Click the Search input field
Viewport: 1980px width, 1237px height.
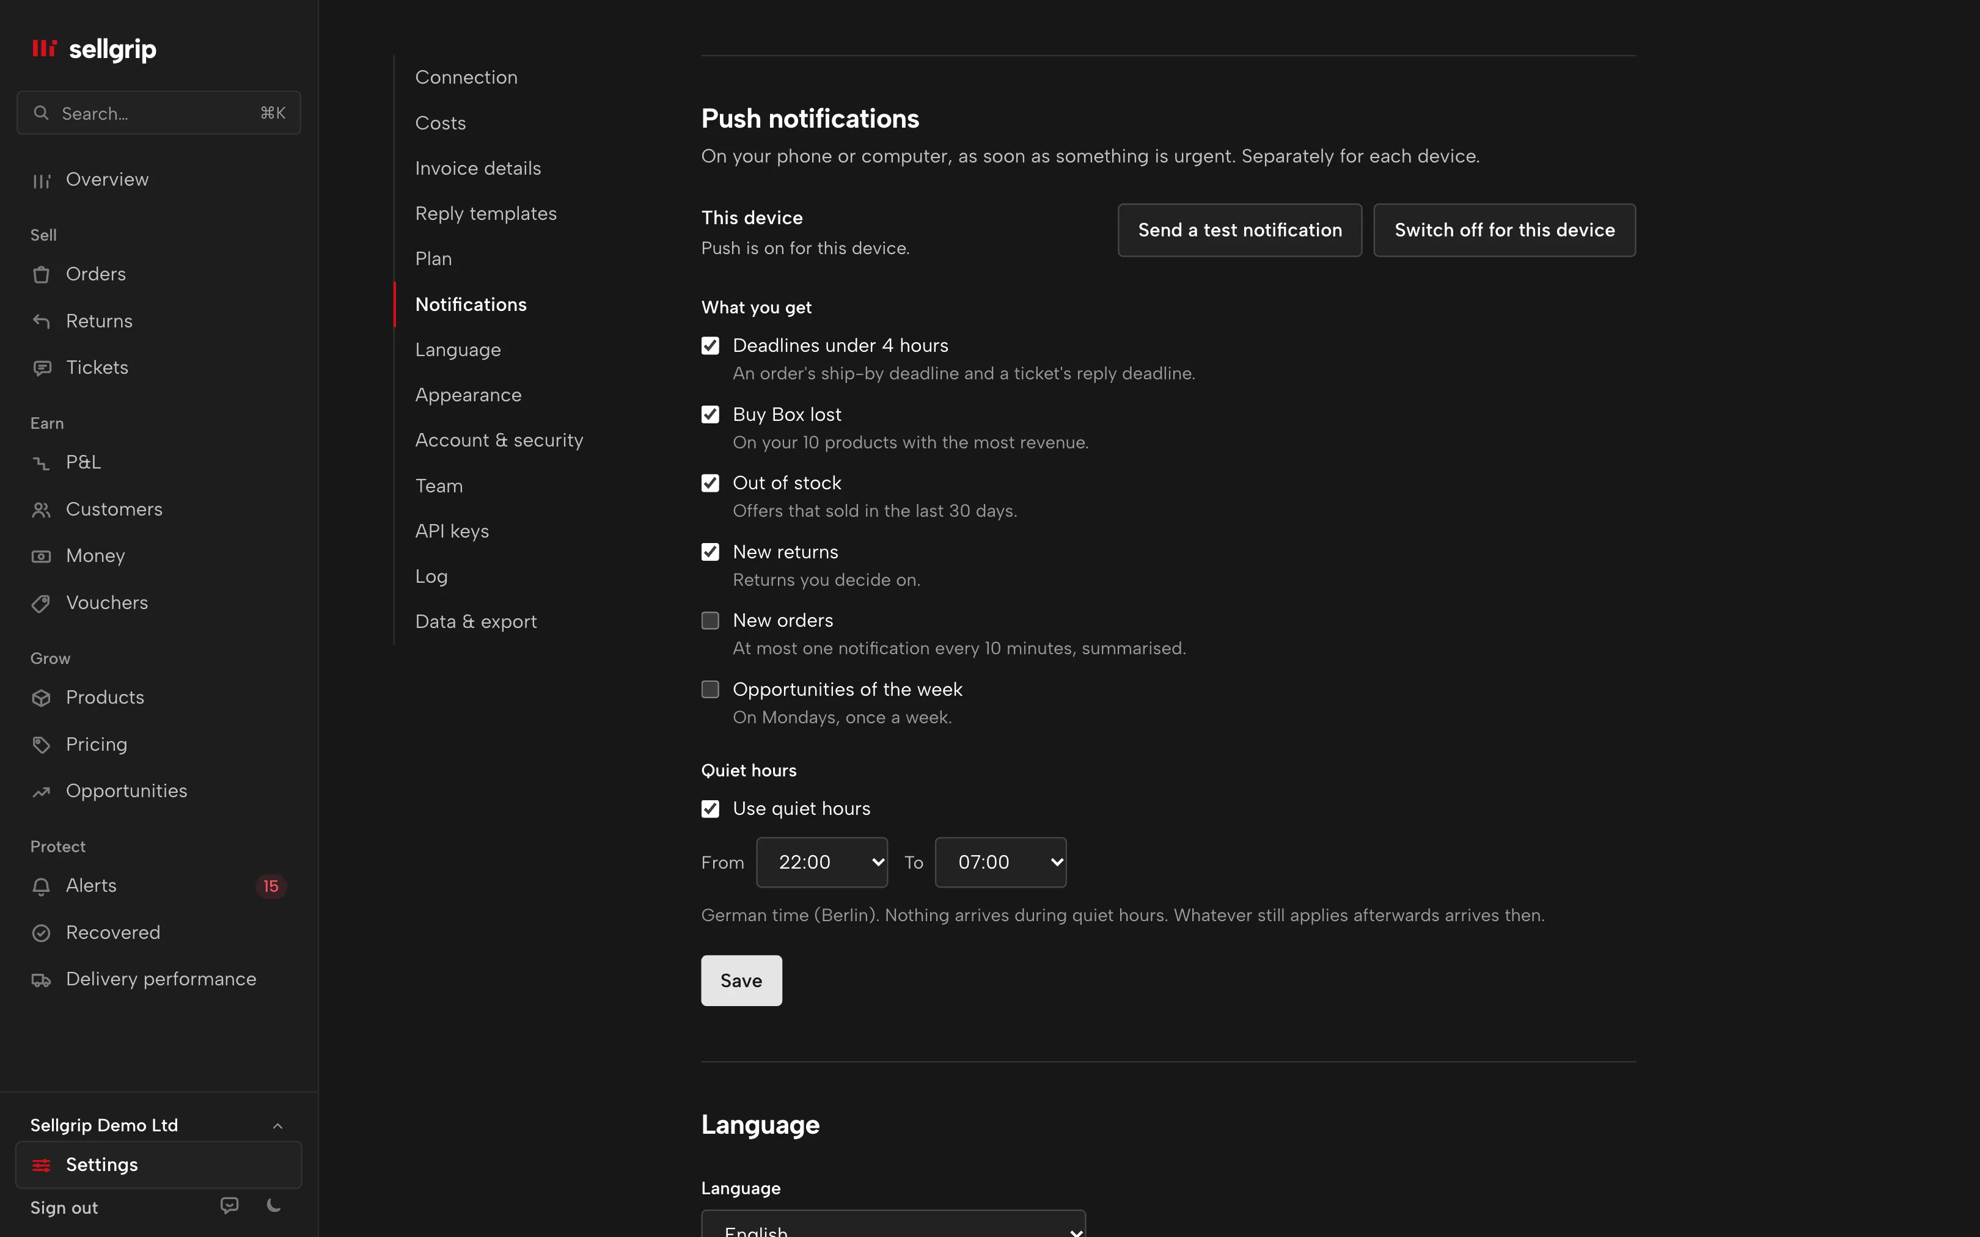pos(159,113)
